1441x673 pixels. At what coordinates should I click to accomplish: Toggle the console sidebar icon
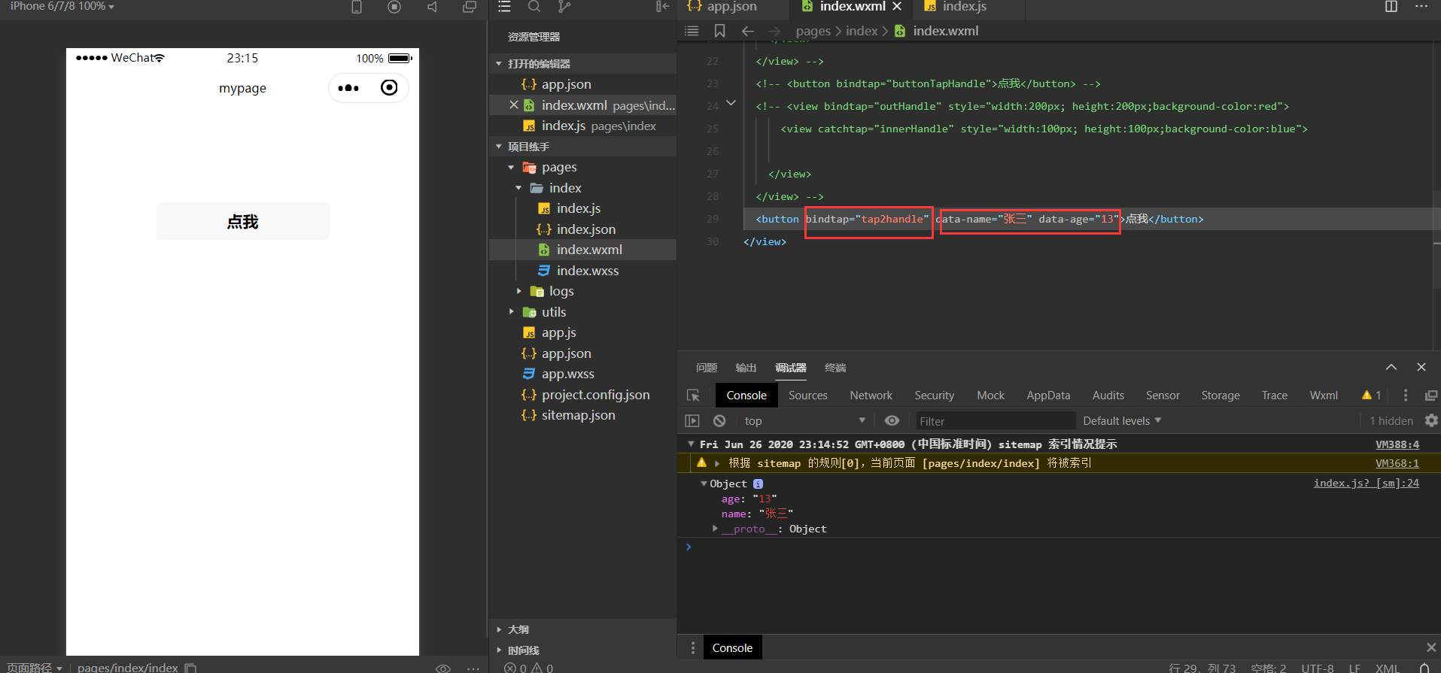point(692,421)
